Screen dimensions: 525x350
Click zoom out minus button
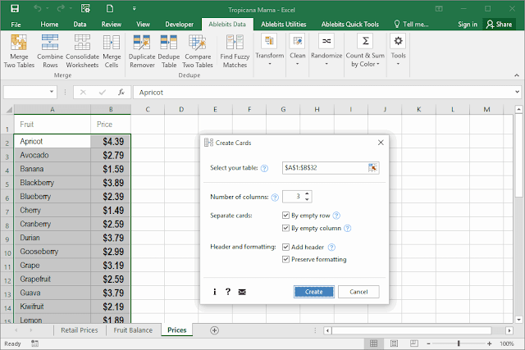point(428,343)
